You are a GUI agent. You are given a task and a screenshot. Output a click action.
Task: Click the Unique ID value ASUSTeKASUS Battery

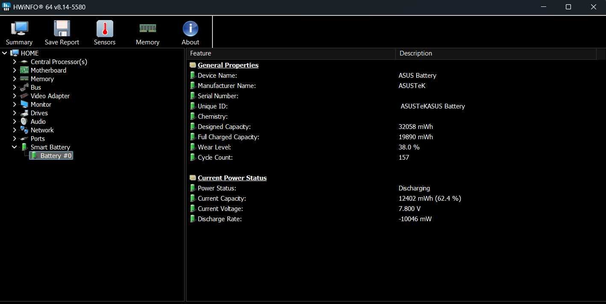432,106
